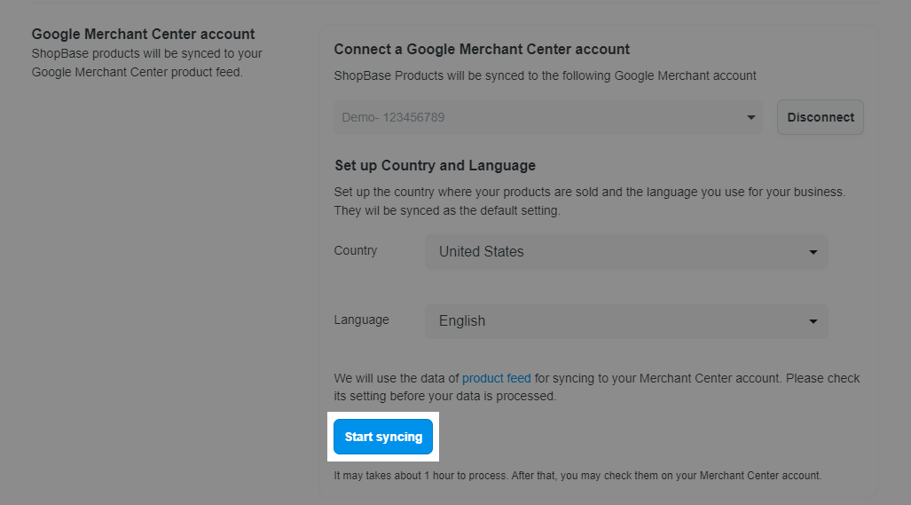Disconnect the Google Merchant account

pos(821,117)
